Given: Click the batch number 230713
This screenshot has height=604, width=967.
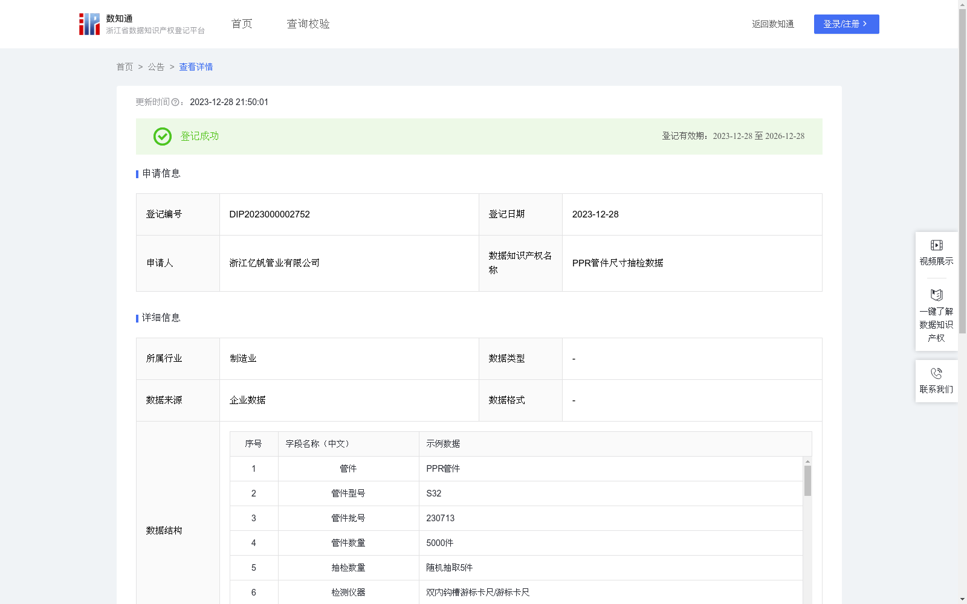Looking at the screenshot, I should (x=441, y=518).
